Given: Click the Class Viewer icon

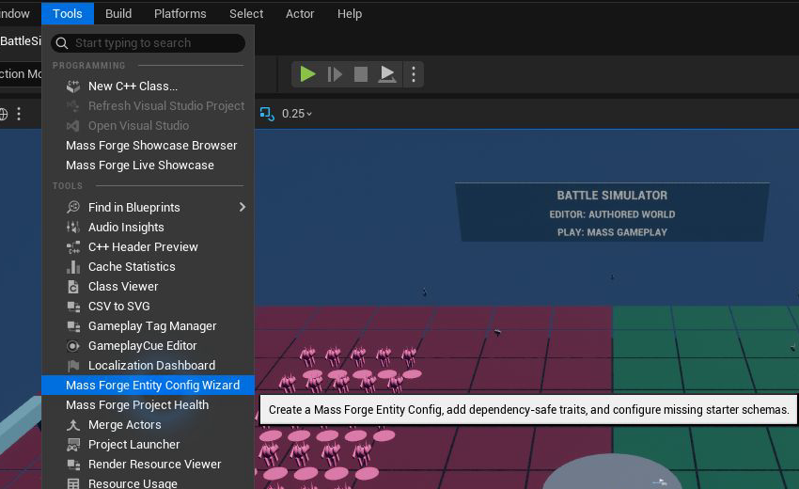Looking at the screenshot, I should tap(73, 287).
